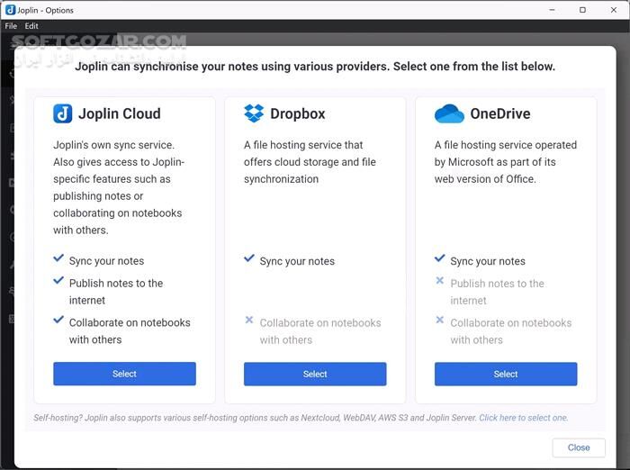This screenshot has width=630, height=470.
Task: Click the OneDrive cloud logo icon
Action: [449, 114]
